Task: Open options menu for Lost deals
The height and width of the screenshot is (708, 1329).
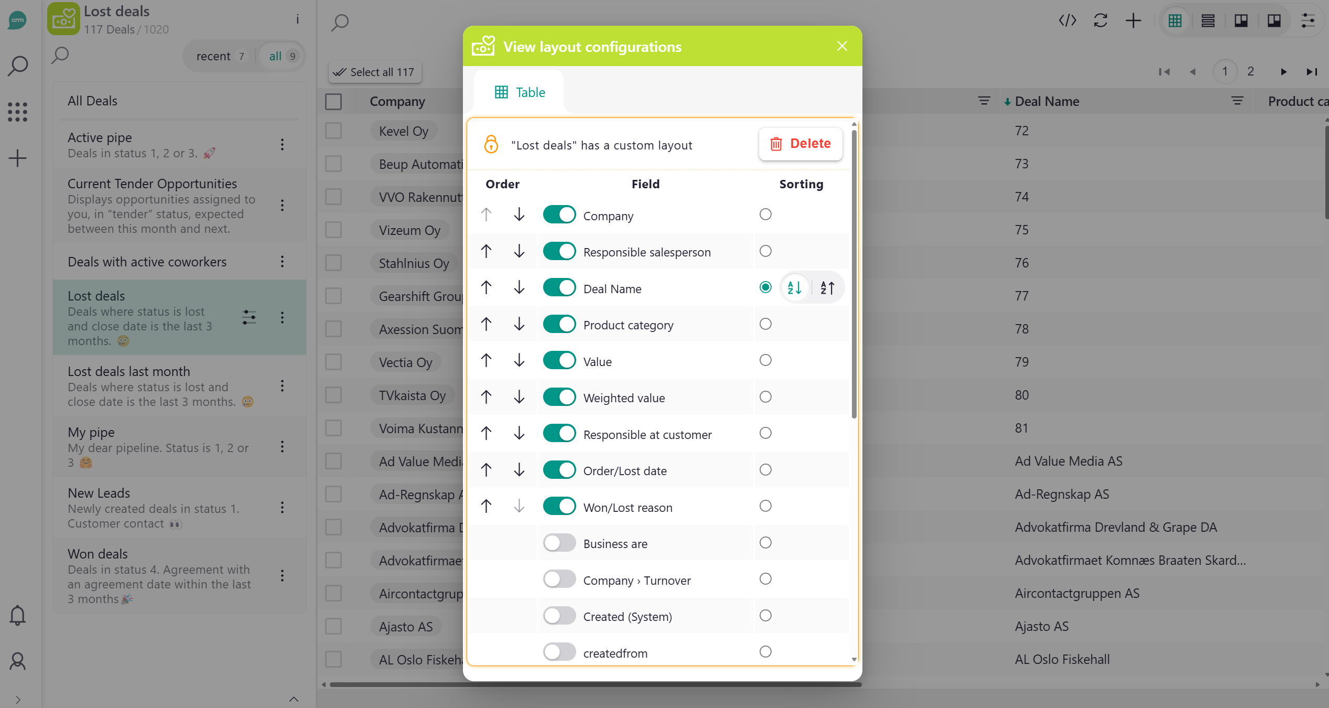Action: 282,317
